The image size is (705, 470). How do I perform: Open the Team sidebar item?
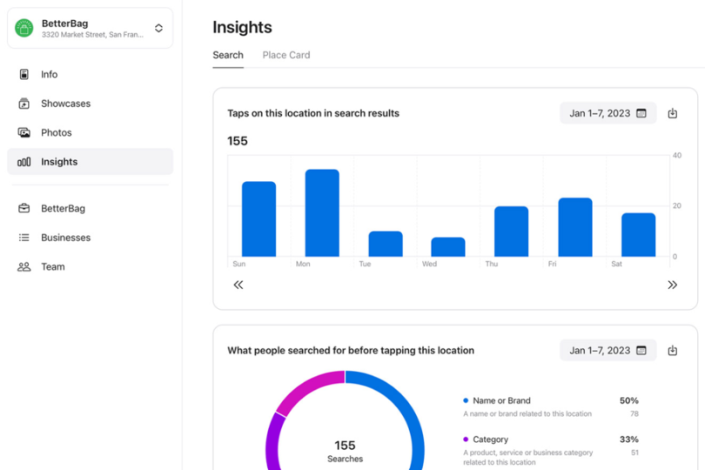[52, 267]
